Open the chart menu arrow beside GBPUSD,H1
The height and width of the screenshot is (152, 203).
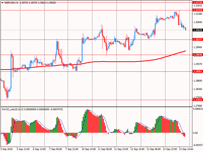click(x=2, y=3)
